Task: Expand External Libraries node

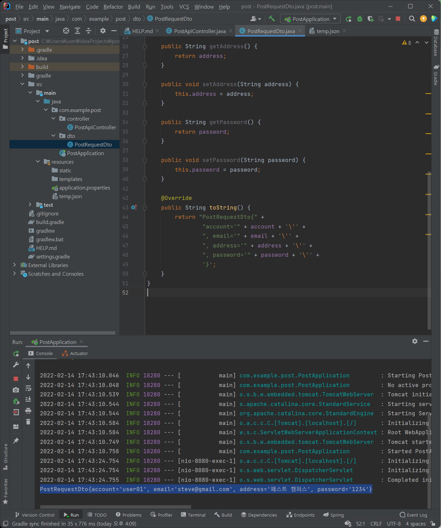Action: point(14,265)
